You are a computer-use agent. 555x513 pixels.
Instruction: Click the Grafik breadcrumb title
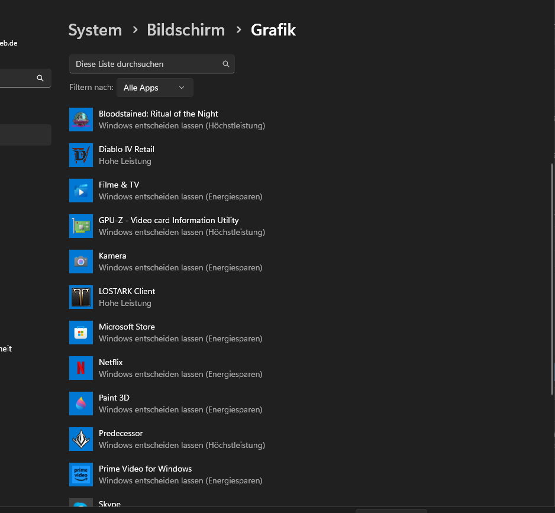pos(273,30)
